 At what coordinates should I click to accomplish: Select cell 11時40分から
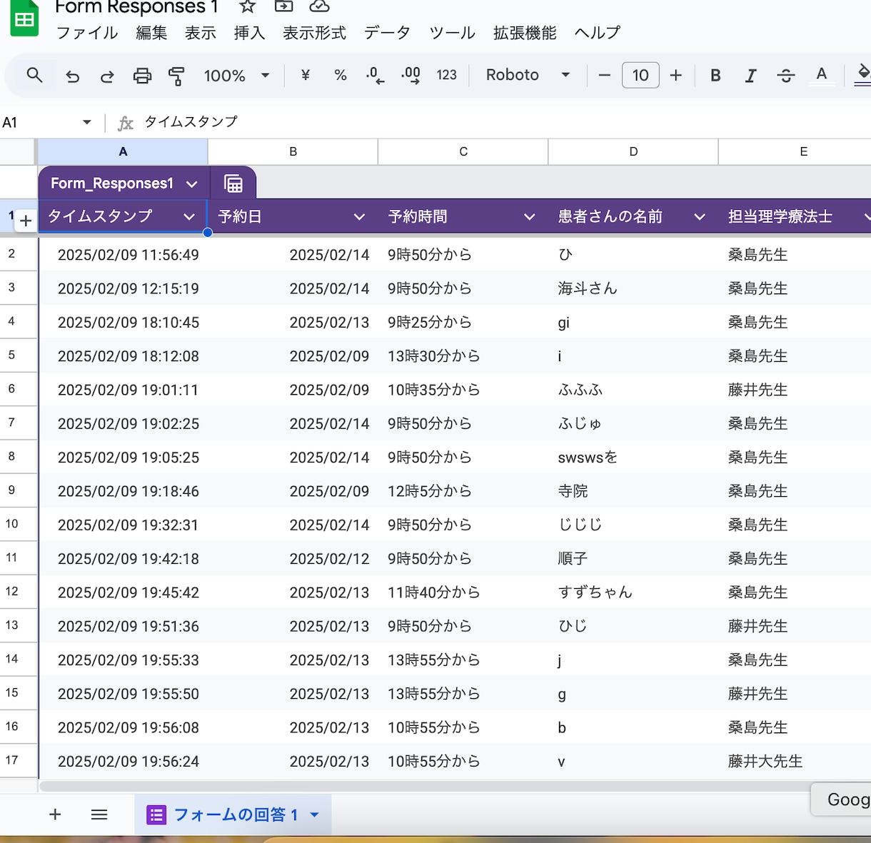[x=463, y=592]
